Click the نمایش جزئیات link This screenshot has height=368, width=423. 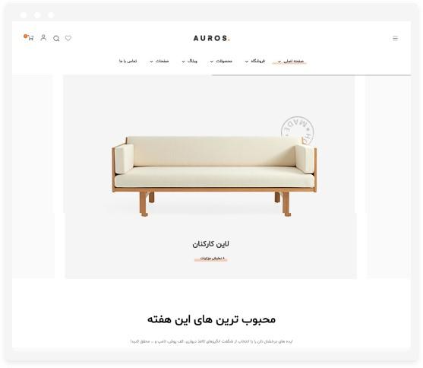(x=212, y=259)
